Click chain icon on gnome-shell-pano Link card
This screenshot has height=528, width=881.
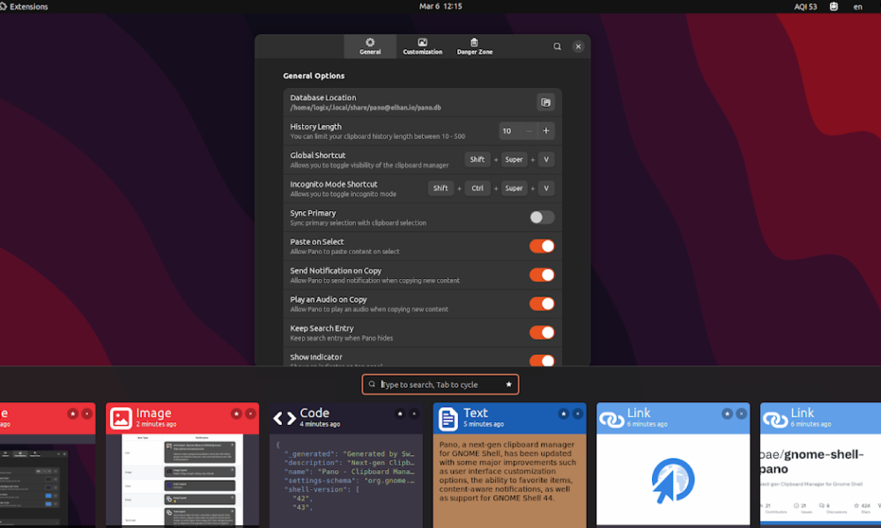[774, 419]
